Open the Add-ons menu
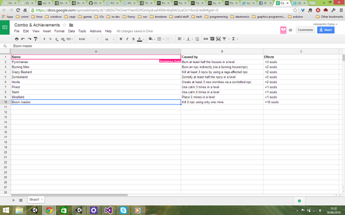 click(x=95, y=31)
